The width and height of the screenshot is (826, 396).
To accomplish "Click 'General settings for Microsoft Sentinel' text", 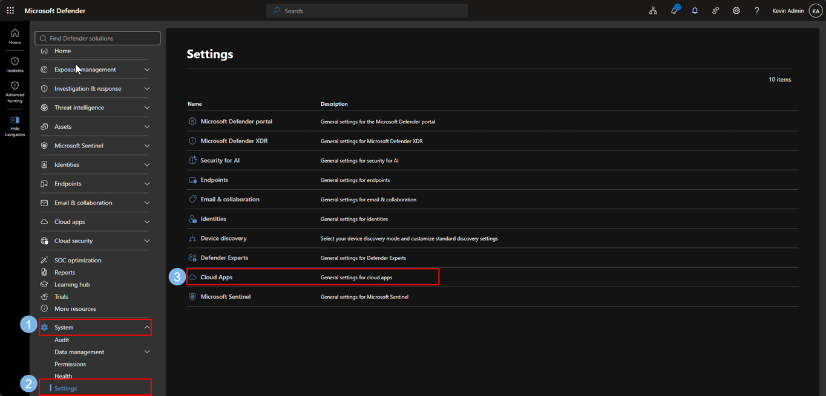I will (x=364, y=297).
